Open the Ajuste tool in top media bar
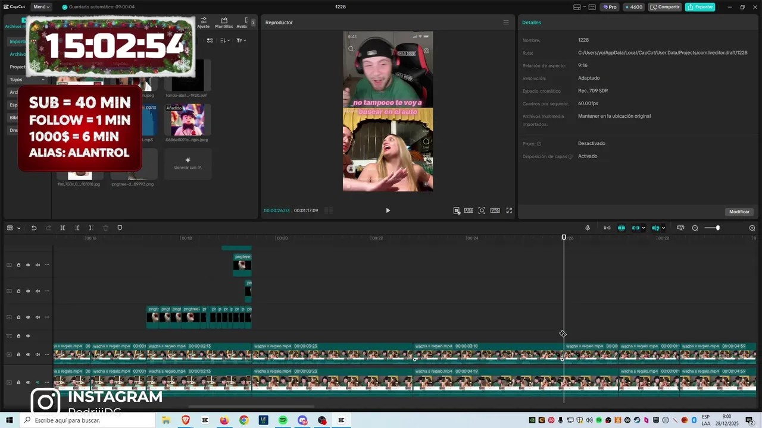The height and width of the screenshot is (428, 762). tap(204, 23)
